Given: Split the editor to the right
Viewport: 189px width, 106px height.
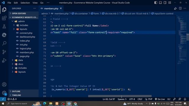Looking at the screenshot, I should 180,8.
